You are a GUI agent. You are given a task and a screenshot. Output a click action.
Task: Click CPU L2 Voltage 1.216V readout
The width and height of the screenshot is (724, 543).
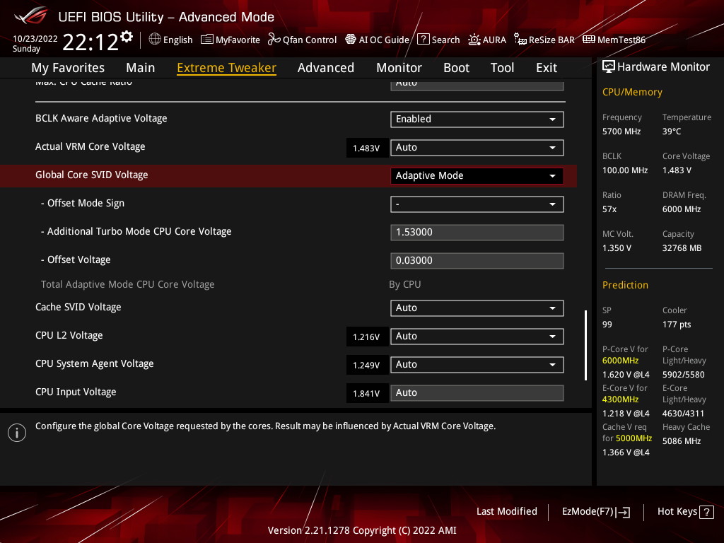pyautogui.click(x=366, y=337)
